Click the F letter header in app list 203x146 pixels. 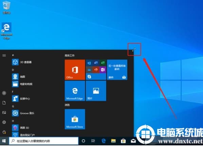click(x=13, y=92)
